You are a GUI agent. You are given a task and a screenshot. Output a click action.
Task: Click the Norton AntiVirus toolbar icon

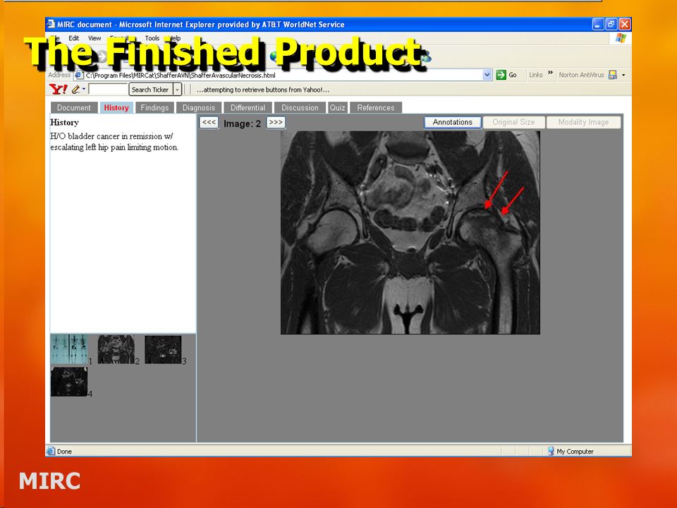[612, 75]
